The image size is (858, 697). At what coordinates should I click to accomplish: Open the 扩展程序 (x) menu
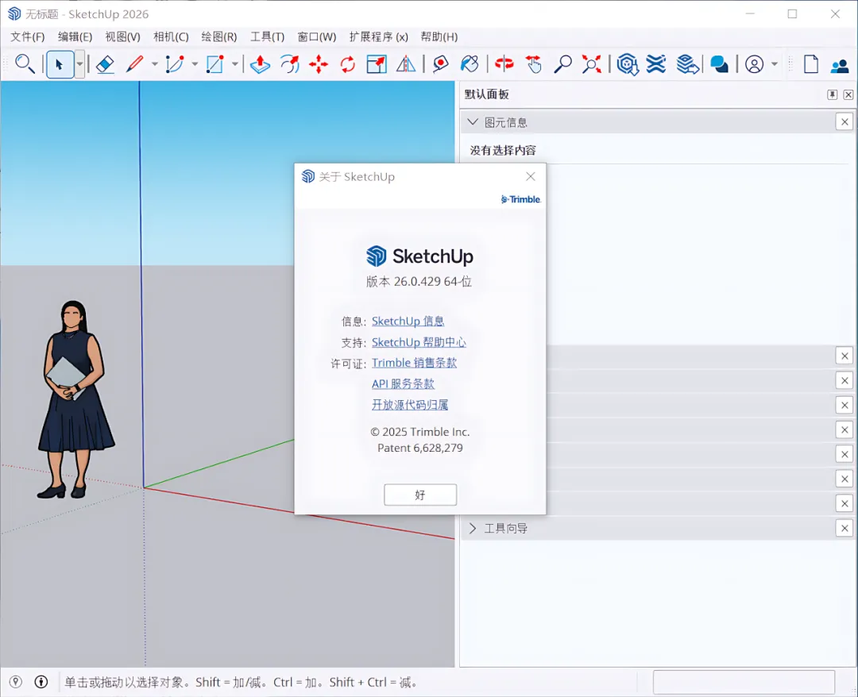click(x=379, y=37)
